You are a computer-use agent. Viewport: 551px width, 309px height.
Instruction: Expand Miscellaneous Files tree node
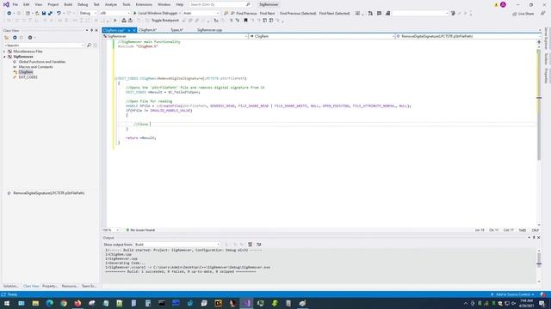[x=4, y=51]
